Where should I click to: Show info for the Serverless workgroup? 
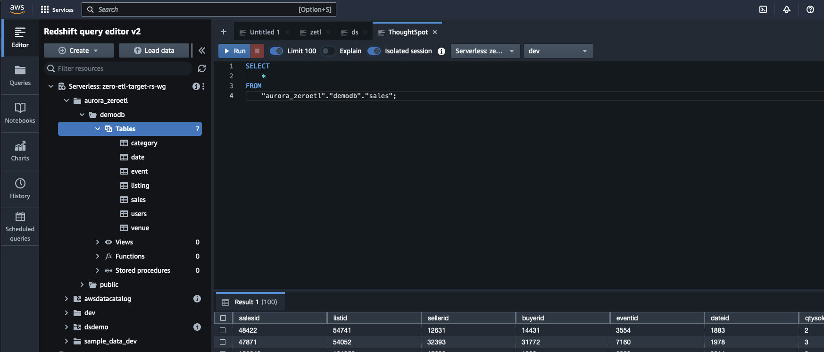[x=196, y=86]
